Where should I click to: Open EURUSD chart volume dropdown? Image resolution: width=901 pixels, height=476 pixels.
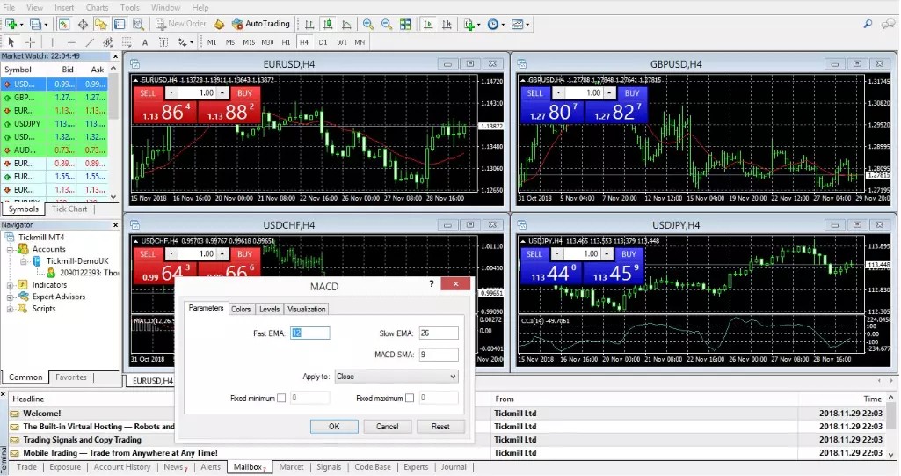click(171, 92)
